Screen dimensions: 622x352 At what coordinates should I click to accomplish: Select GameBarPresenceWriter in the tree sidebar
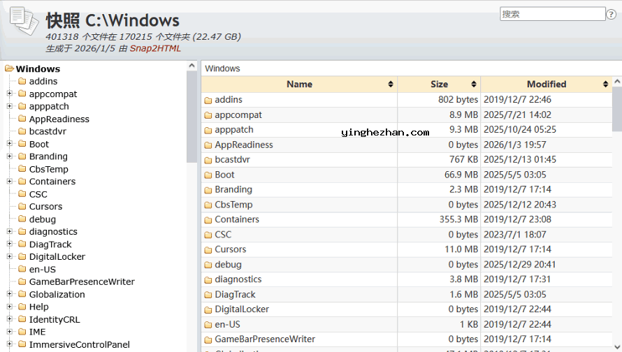click(81, 282)
